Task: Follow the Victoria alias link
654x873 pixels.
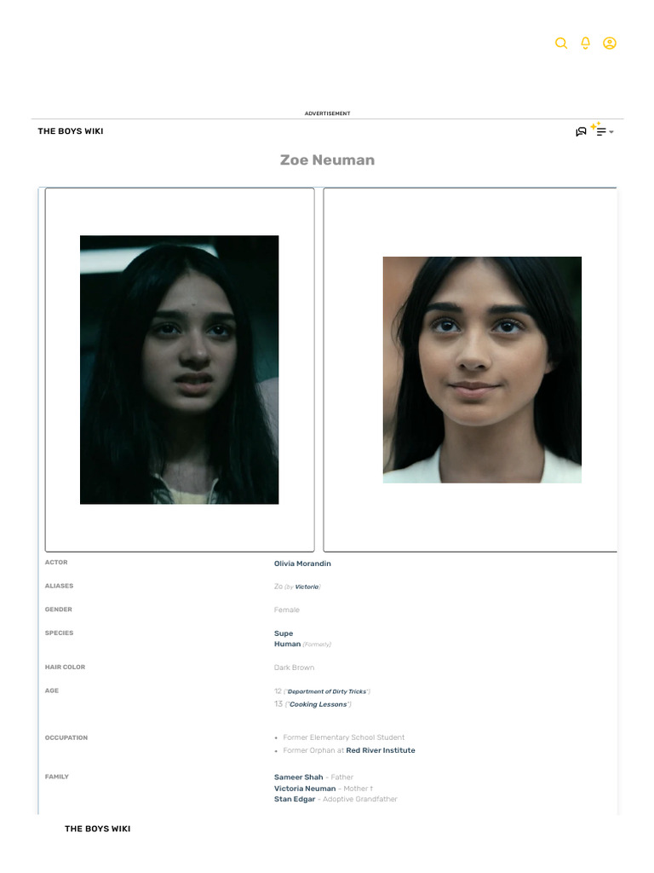Action: 307,587
